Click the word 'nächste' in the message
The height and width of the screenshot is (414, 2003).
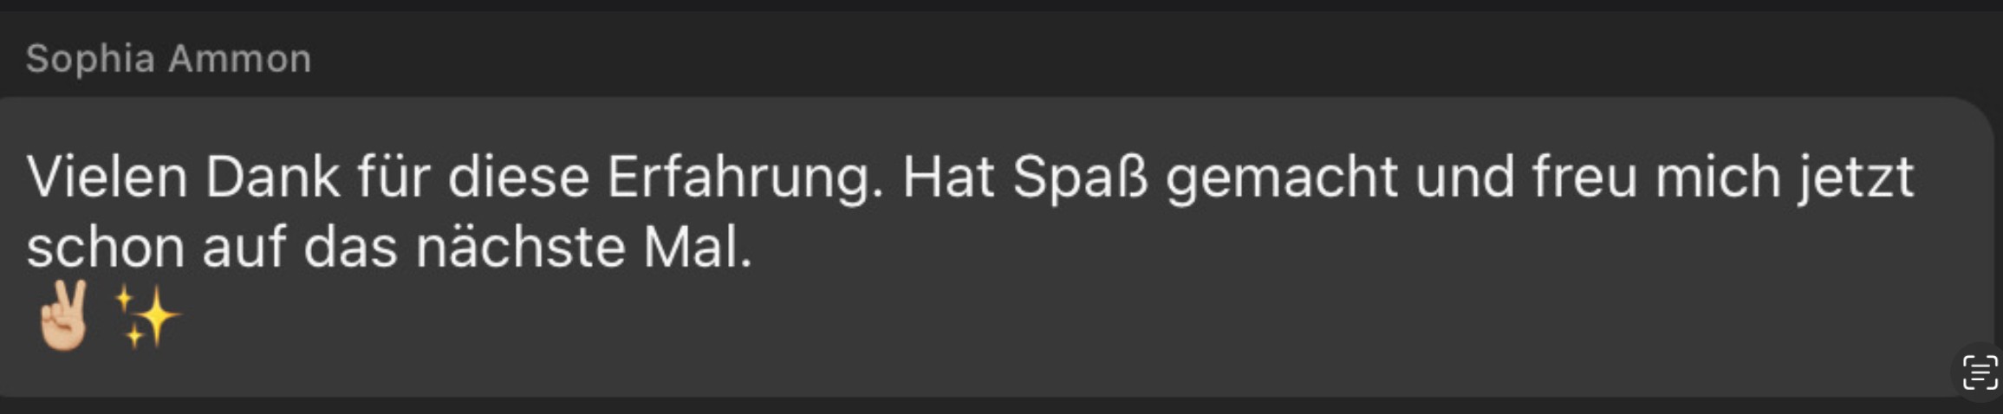pyautogui.click(x=520, y=248)
